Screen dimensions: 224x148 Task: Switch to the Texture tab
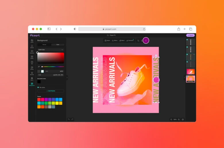[x=44, y=45]
